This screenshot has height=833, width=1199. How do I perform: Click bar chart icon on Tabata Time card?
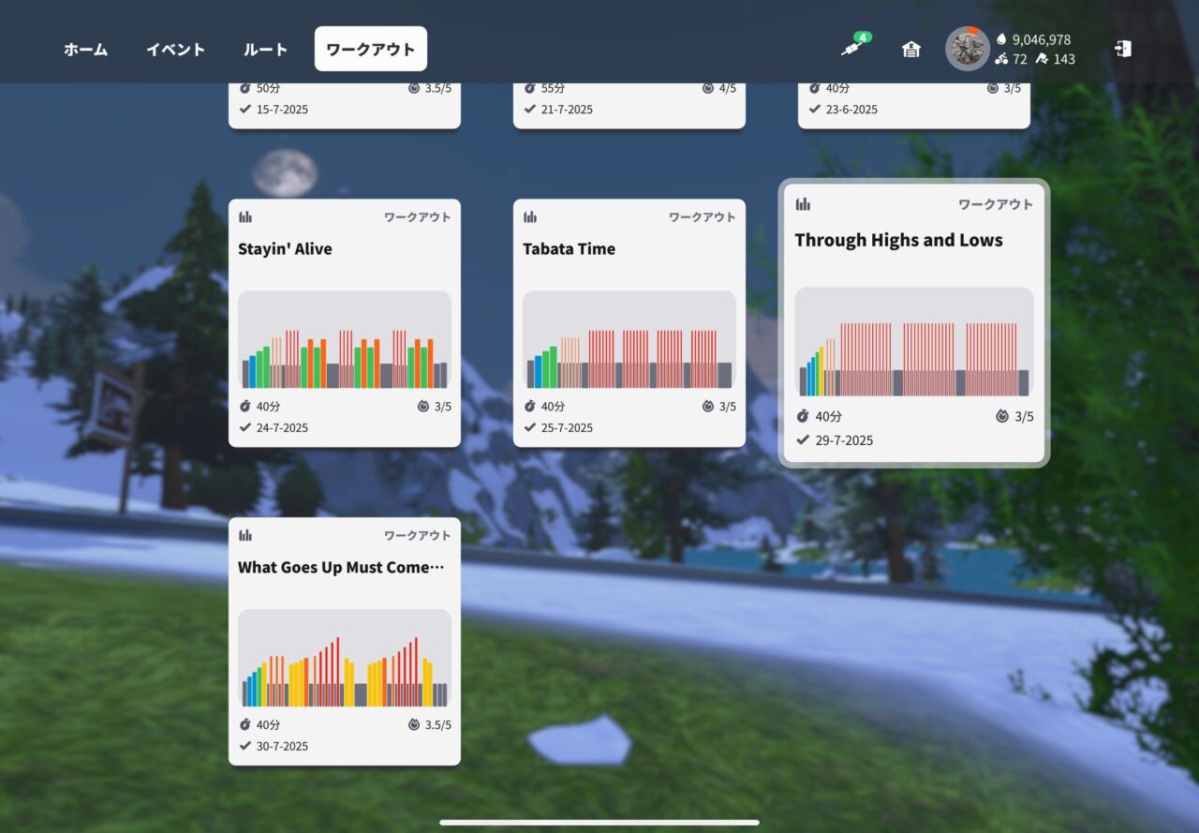[530, 216]
